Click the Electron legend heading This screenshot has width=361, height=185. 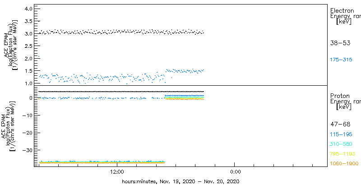tap(342, 10)
